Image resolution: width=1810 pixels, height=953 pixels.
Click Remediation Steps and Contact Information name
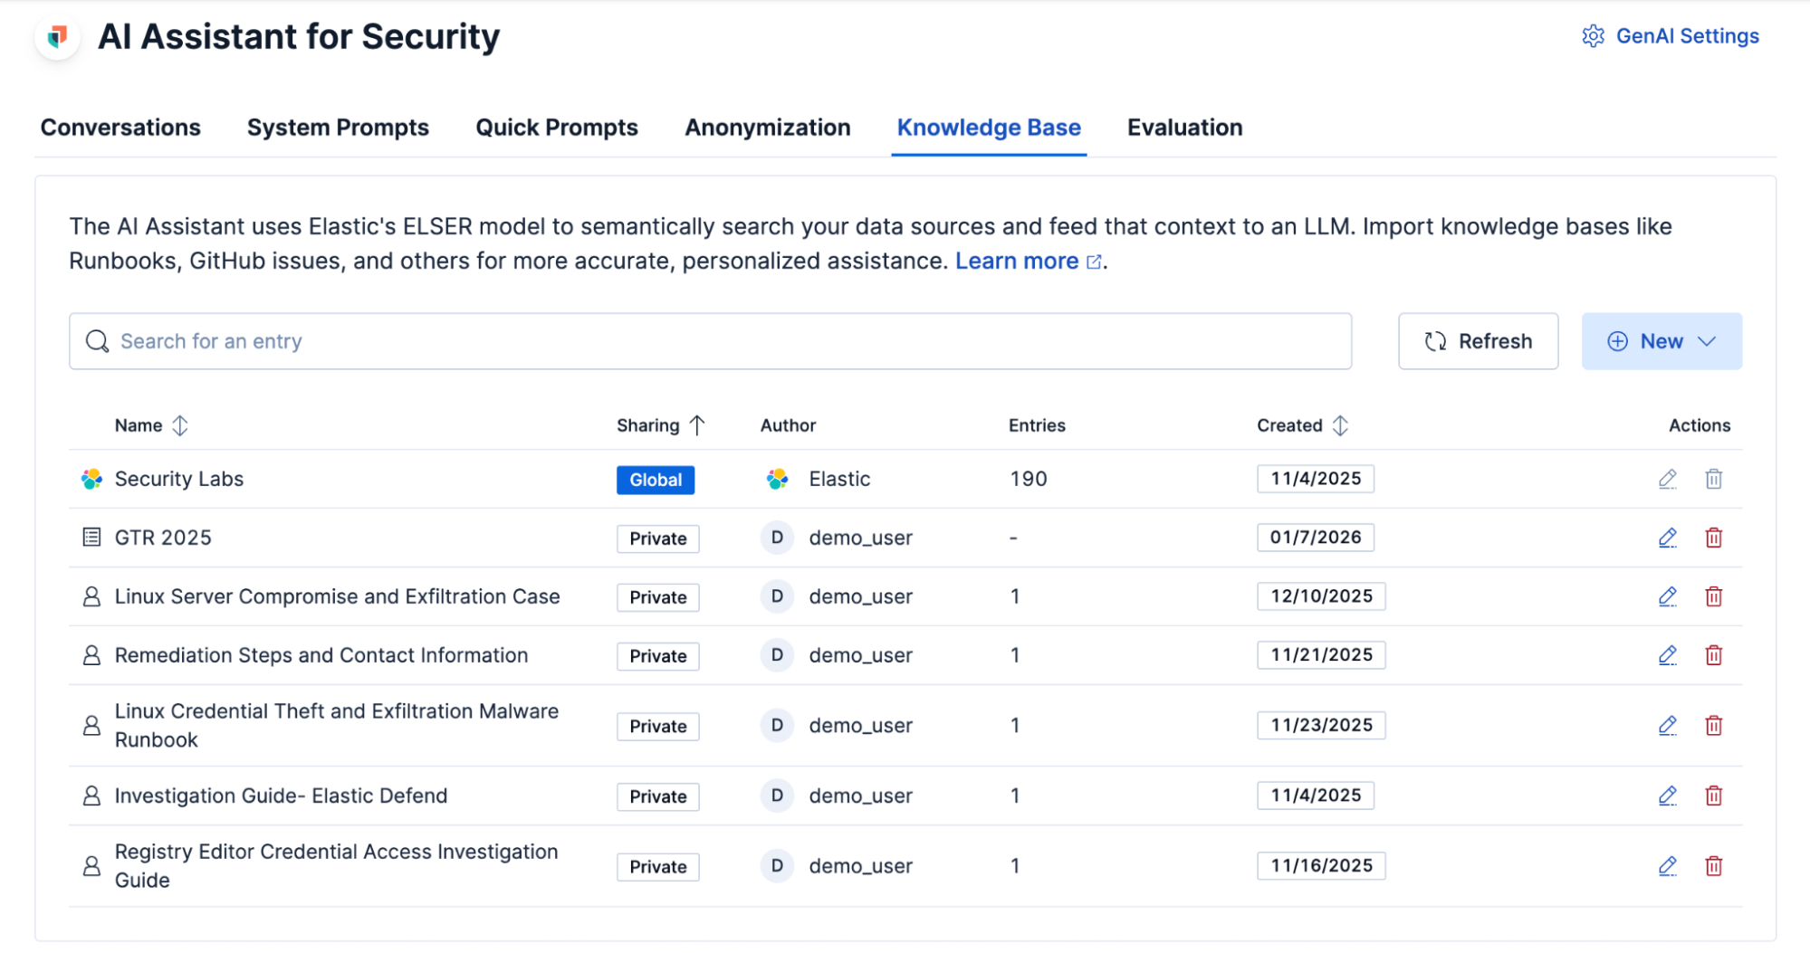321,655
